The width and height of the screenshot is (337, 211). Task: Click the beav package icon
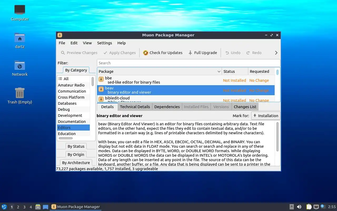101,89
